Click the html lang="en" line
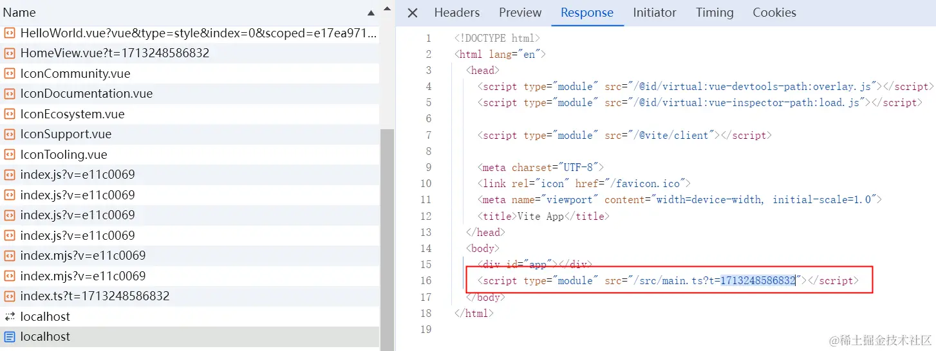 click(x=500, y=54)
